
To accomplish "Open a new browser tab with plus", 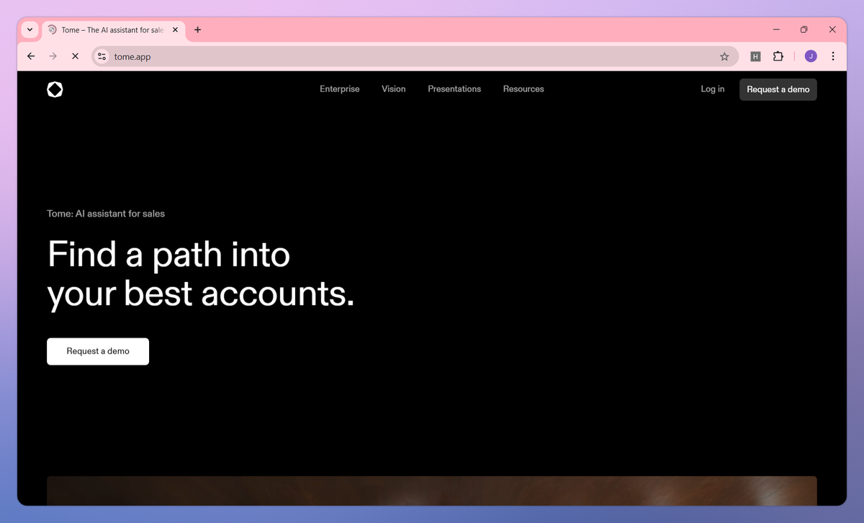I will 197,29.
